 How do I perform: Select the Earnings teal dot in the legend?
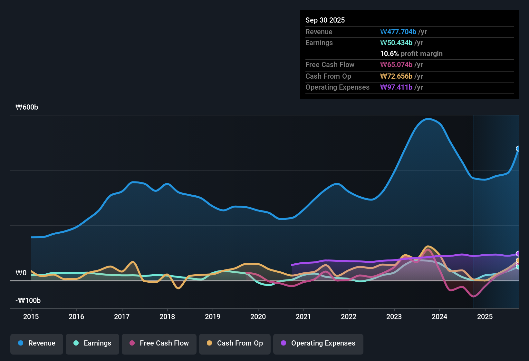pos(76,343)
